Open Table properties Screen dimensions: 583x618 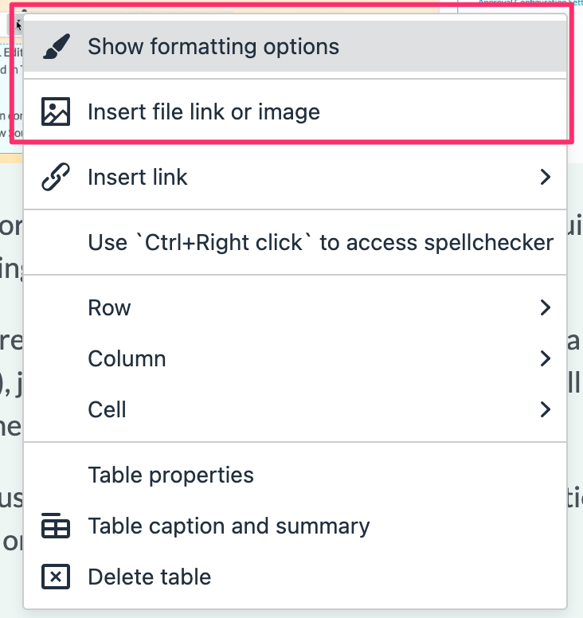pyautogui.click(x=170, y=475)
